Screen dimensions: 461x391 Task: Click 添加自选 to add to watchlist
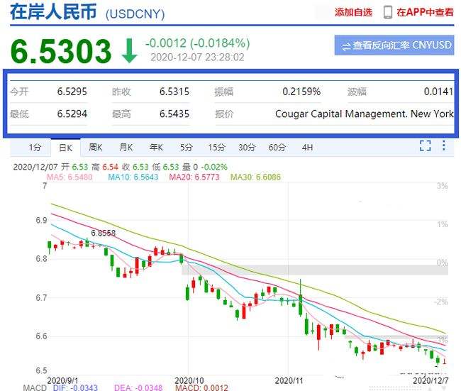pos(353,12)
